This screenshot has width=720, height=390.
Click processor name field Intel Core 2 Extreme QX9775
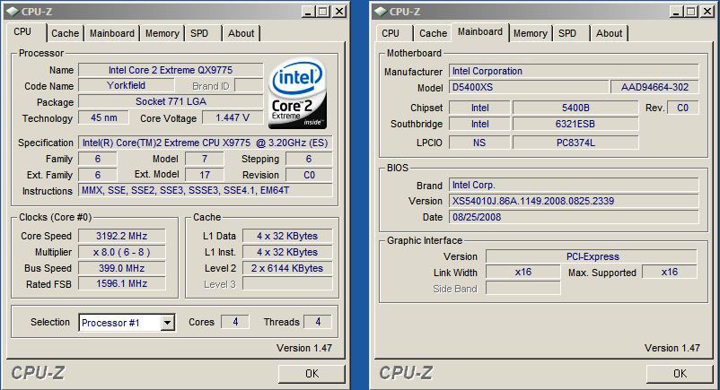(171, 70)
